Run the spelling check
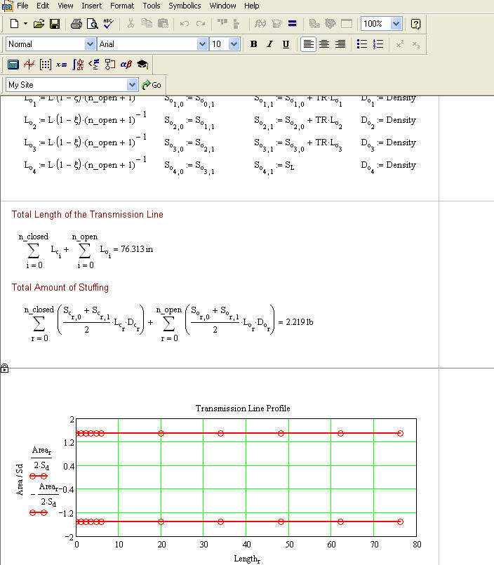 coord(108,24)
